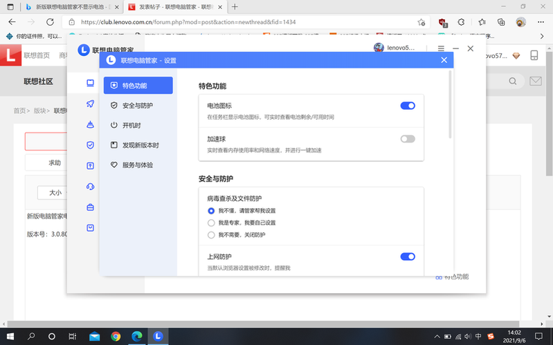Open Edge favorites star list icon
This screenshot has height=345, width=553.
click(x=482, y=22)
